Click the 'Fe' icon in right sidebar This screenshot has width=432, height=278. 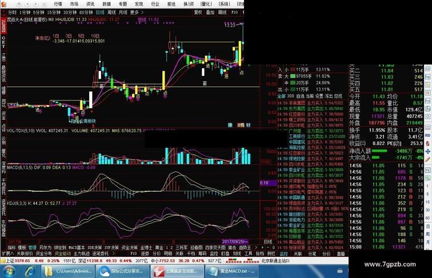tap(428, 77)
